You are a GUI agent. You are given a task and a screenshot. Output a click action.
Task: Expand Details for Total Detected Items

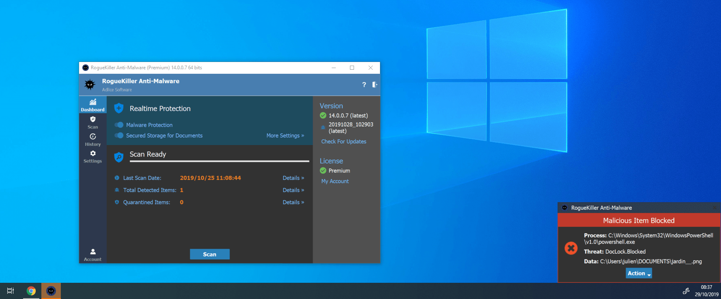293,190
